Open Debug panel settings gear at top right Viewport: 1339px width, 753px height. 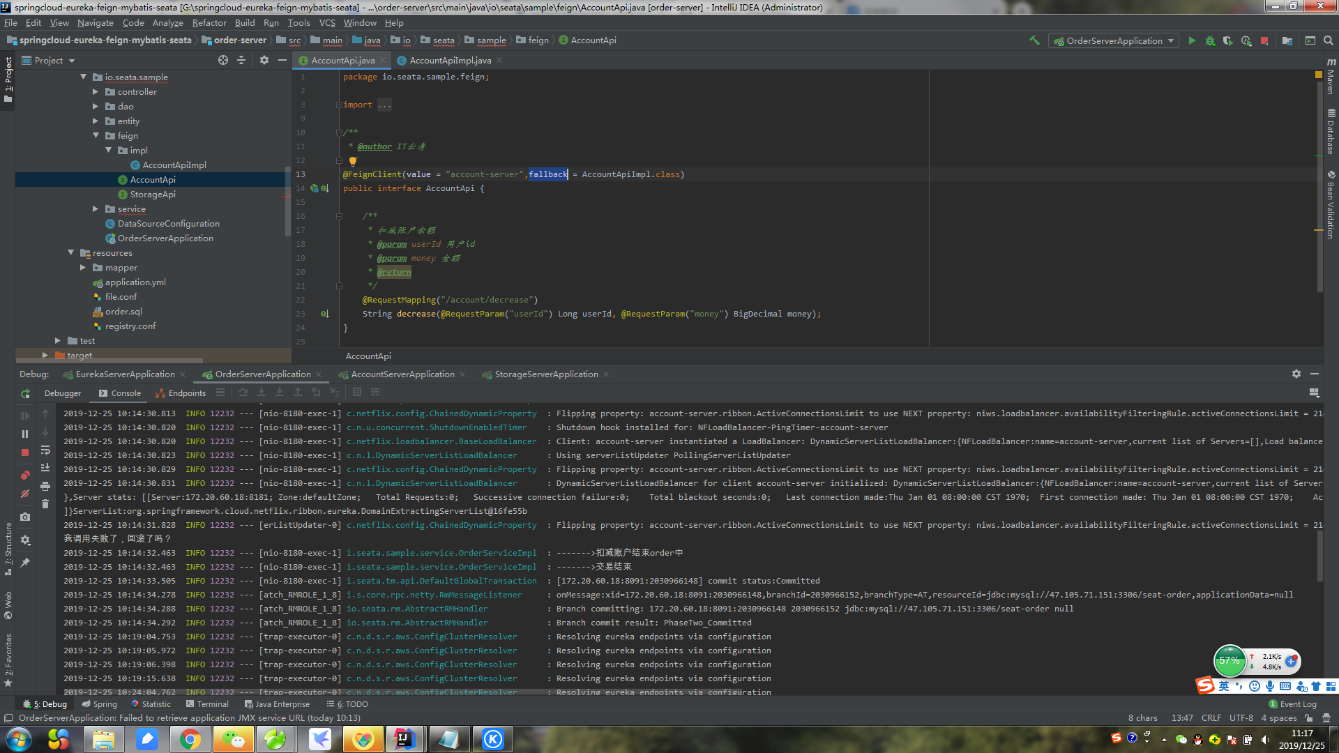pyautogui.click(x=1296, y=374)
